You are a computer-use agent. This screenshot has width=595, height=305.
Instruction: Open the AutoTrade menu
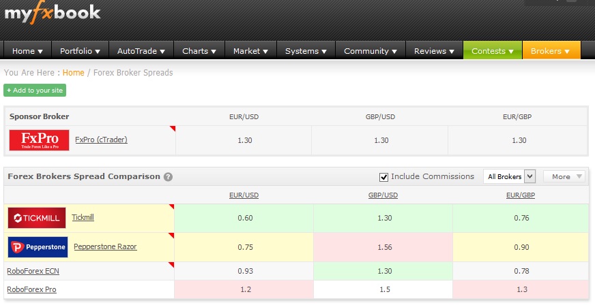141,50
